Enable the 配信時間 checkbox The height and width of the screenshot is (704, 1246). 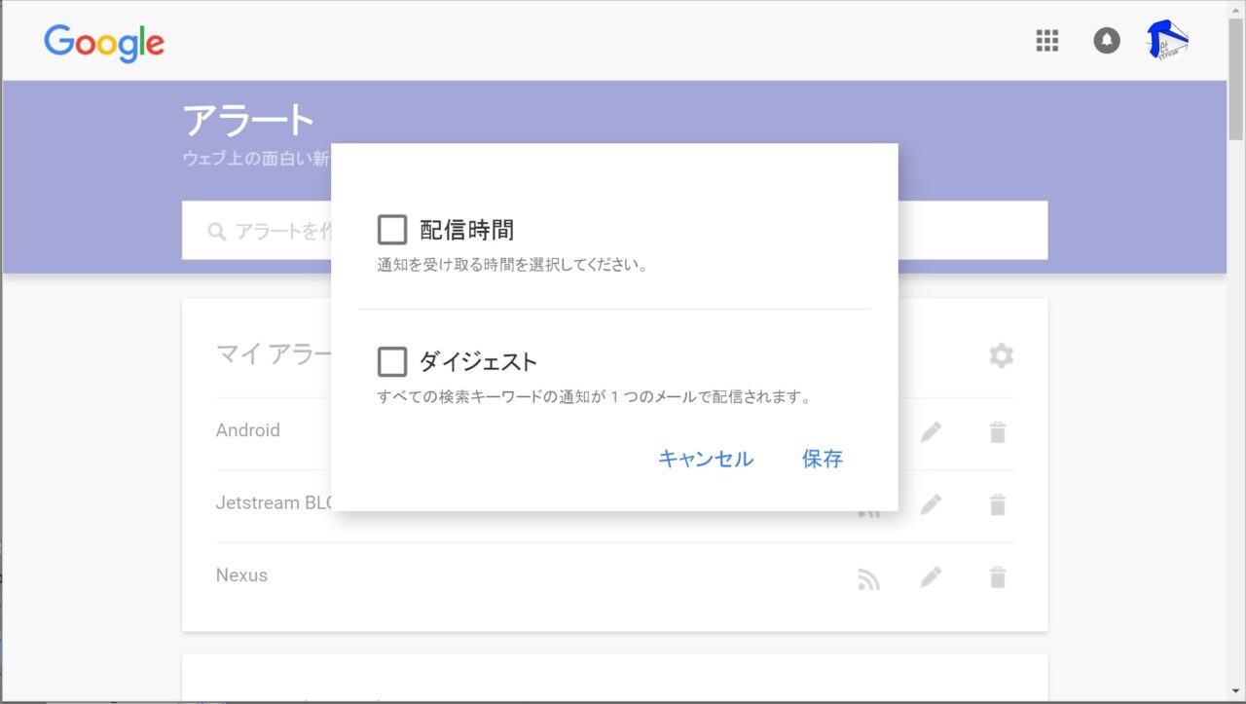[x=392, y=230]
